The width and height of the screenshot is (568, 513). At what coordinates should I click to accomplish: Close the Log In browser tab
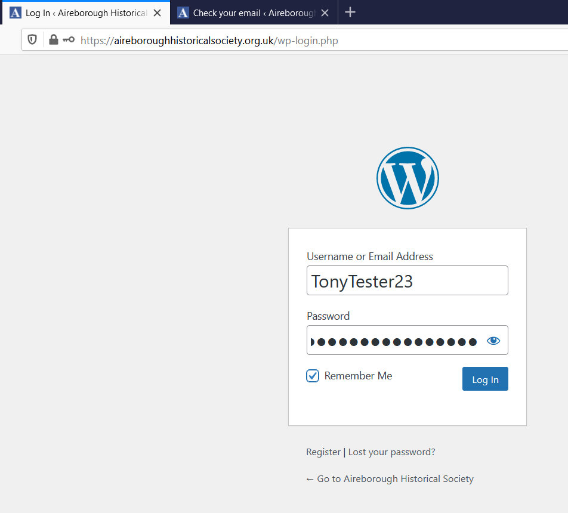tap(158, 13)
